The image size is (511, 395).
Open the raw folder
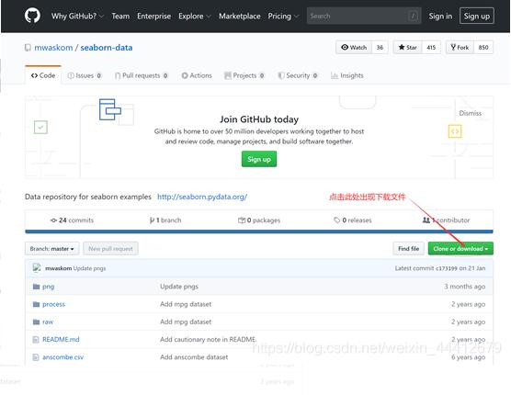point(48,322)
